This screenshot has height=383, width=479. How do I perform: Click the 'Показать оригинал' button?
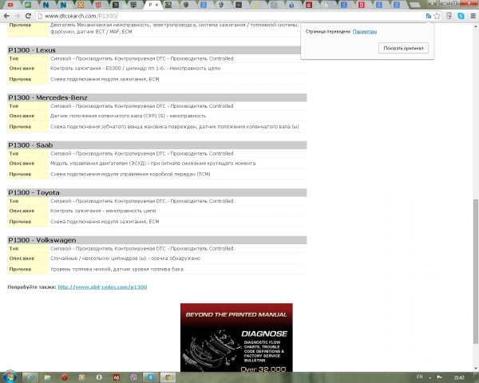pos(403,48)
